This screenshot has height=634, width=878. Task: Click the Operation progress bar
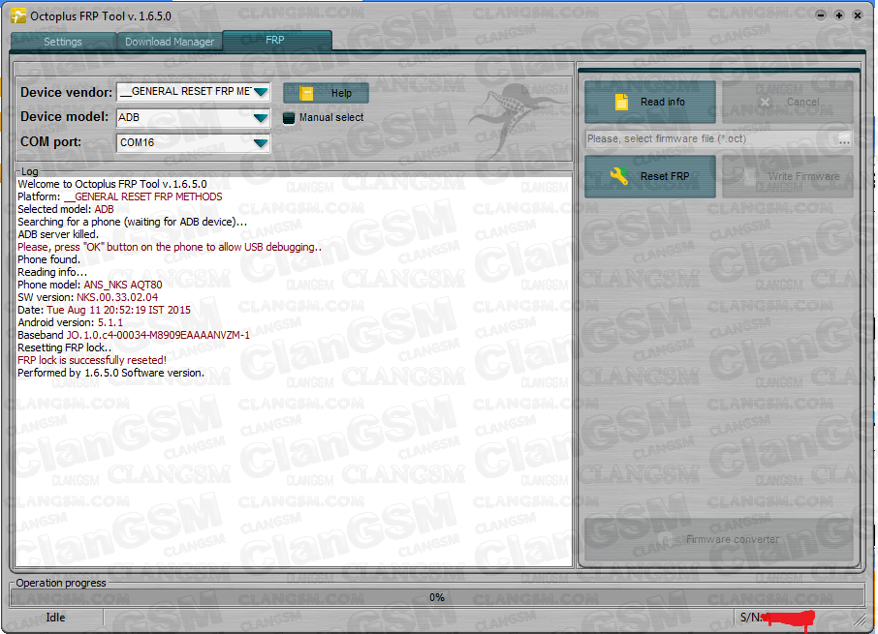point(437,597)
